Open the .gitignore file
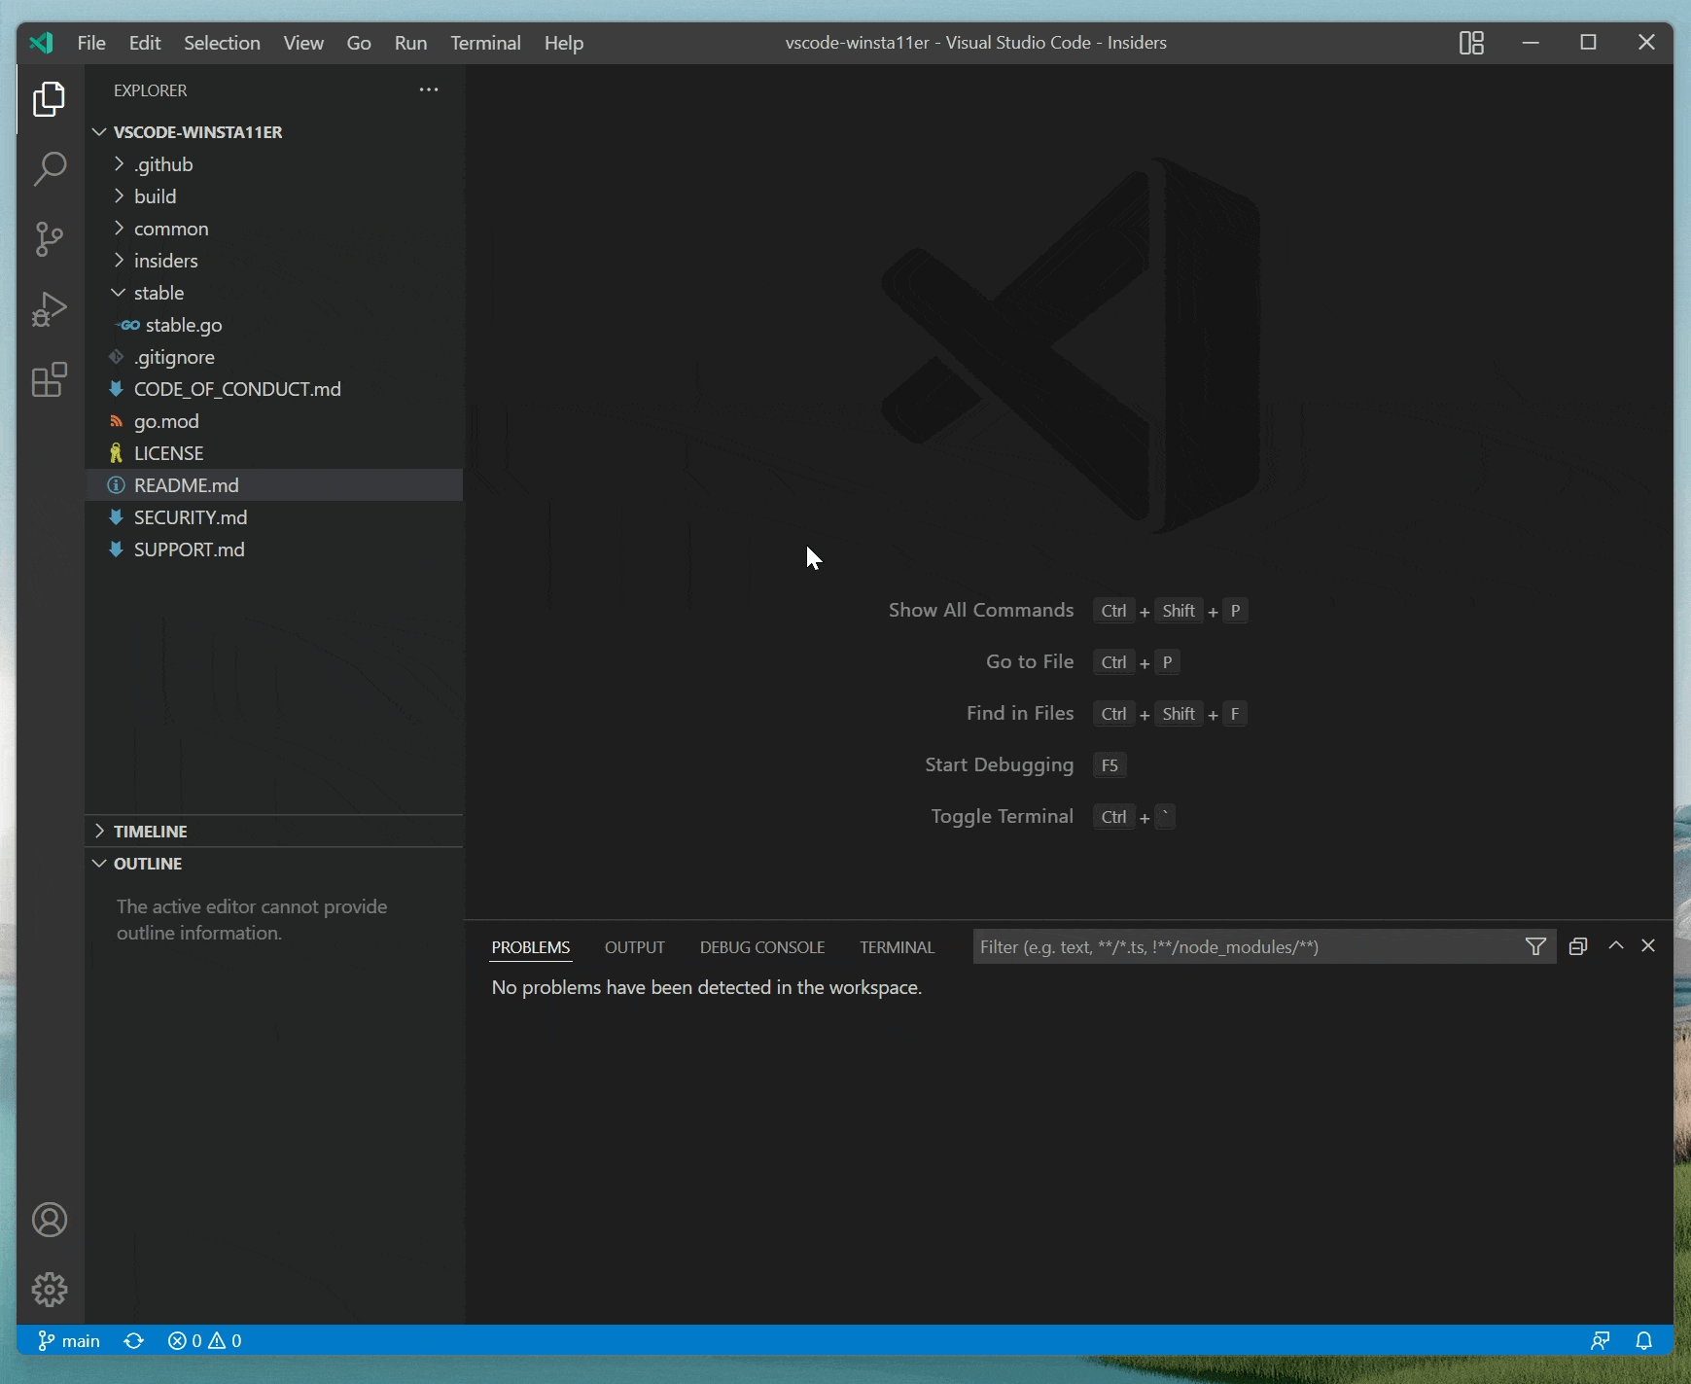1691x1384 pixels. pyautogui.click(x=274, y=357)
